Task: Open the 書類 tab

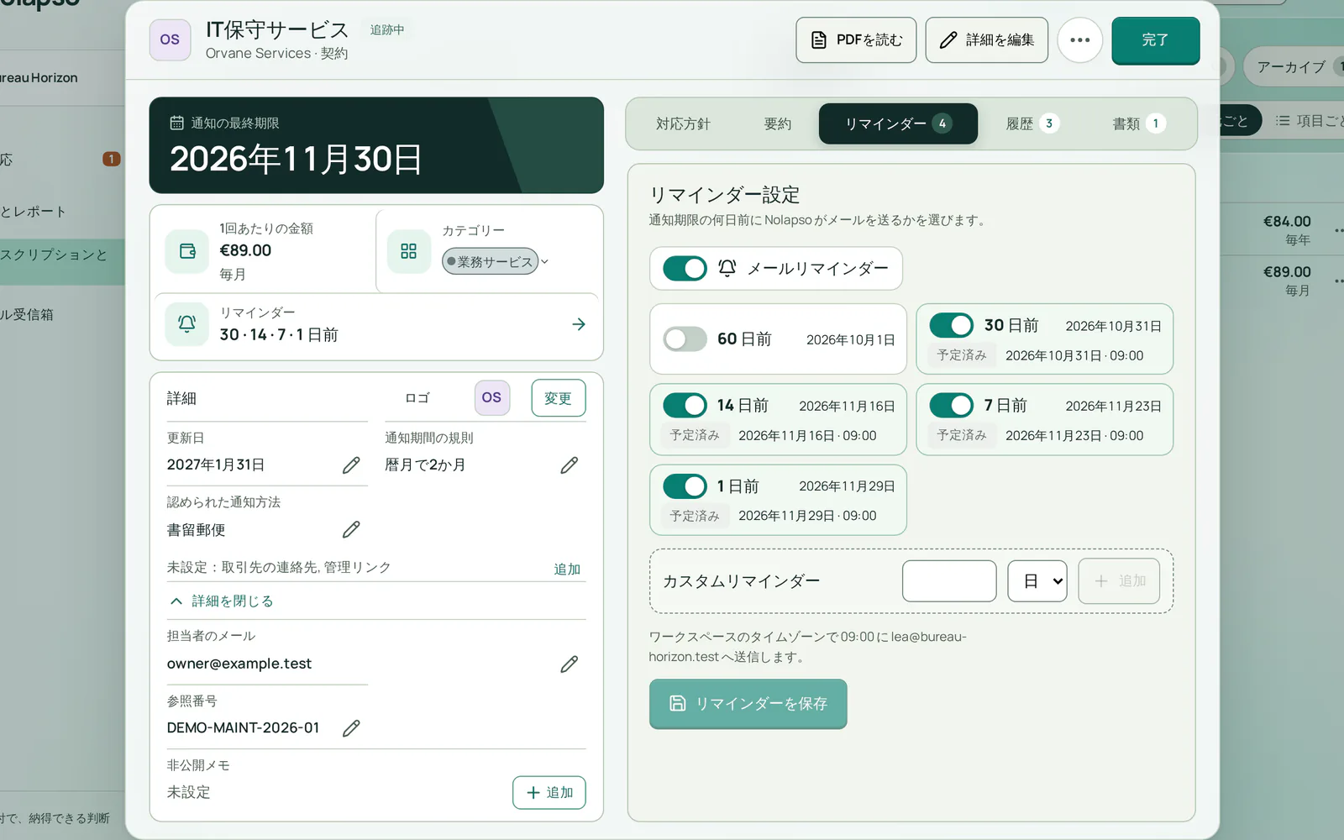Action: point(1139,123)
